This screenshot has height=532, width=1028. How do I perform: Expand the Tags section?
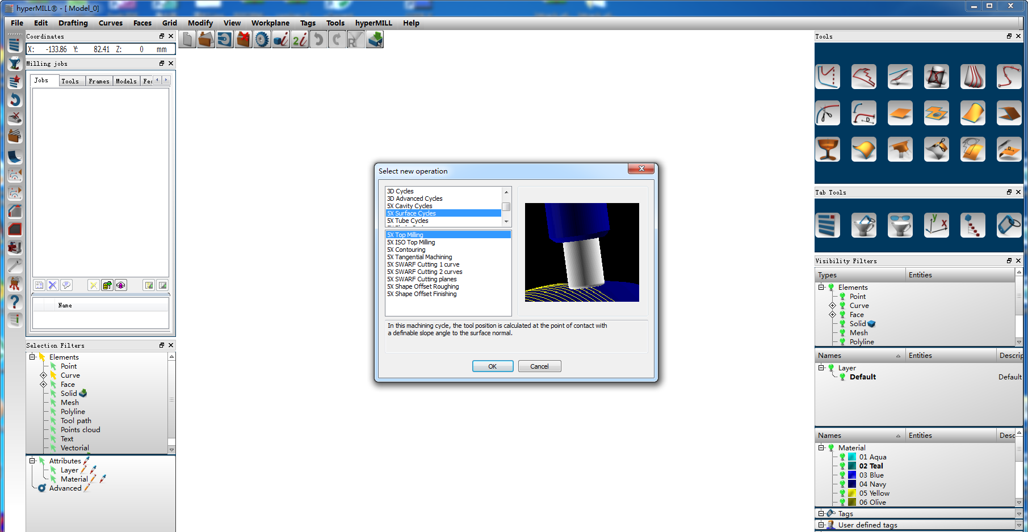click(821, 513)
